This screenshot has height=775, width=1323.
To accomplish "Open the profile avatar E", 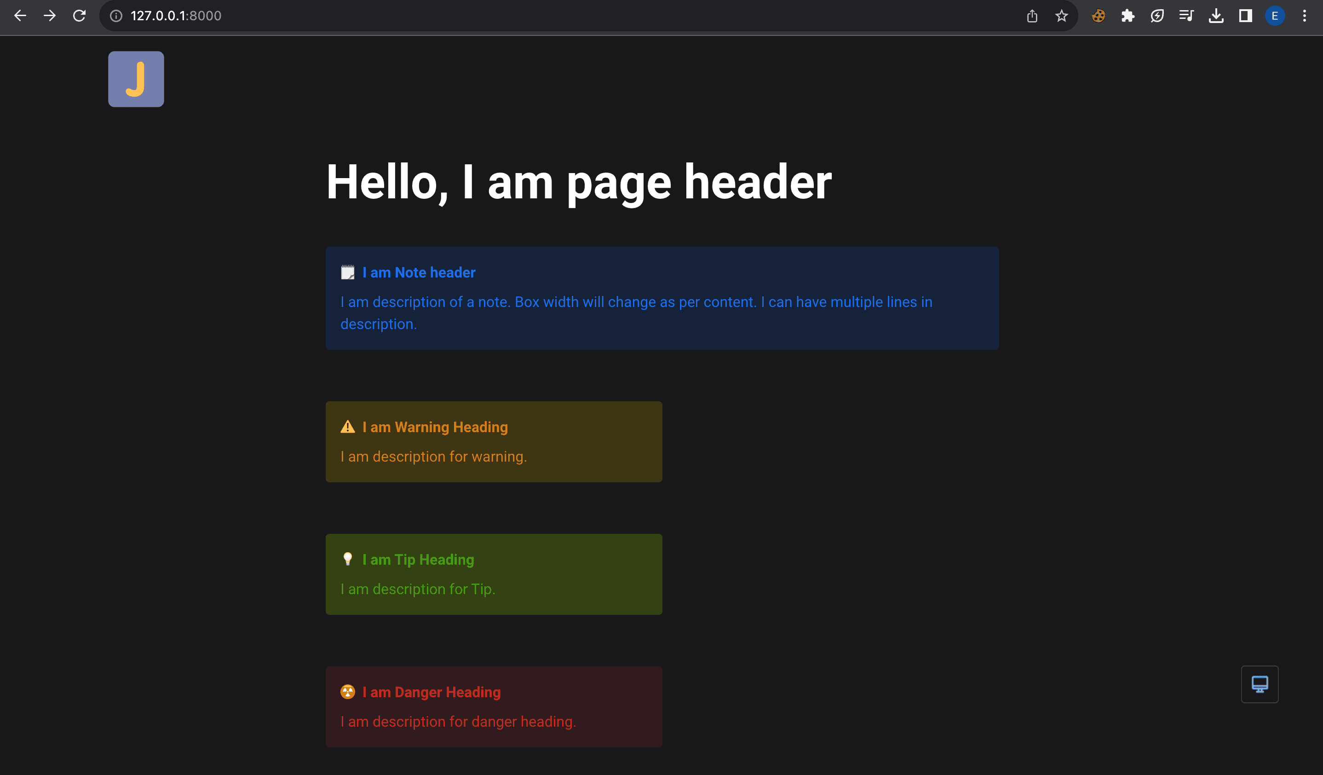I will tap(1275, 16).
